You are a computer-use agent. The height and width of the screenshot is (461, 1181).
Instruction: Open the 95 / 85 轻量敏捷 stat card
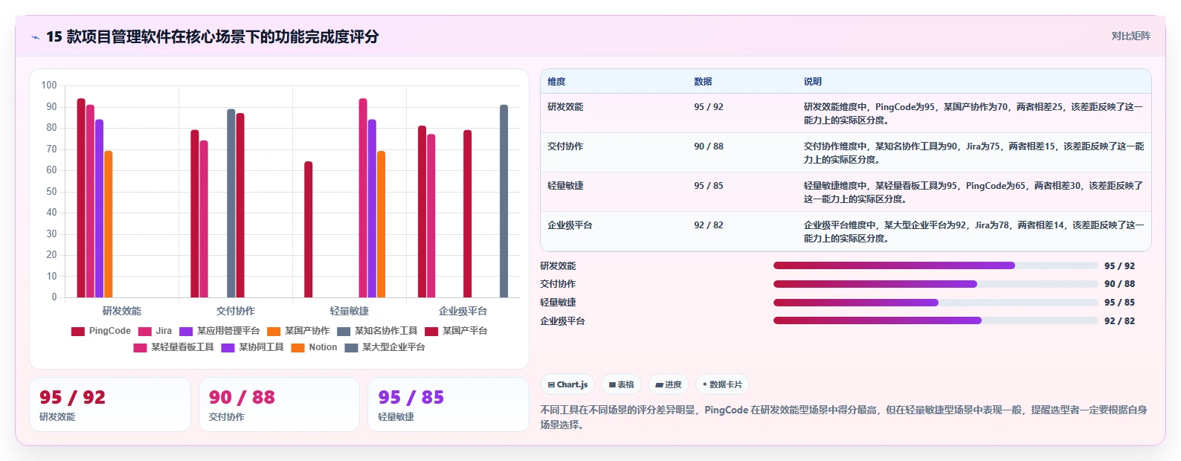(x=448, y=404)
